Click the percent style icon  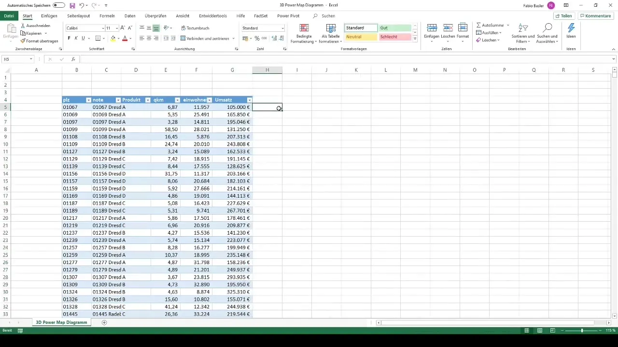click(257, 38)
